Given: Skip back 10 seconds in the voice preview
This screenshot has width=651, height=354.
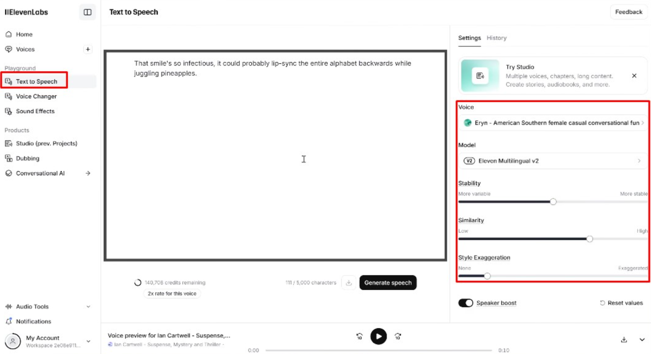Looking at the screenshot, I should coord(359,336).
